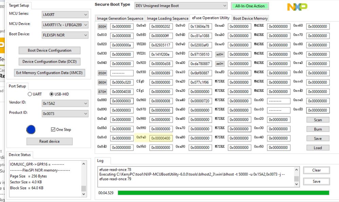Click Device Status scrollbar up arrow
The width and height of the screenshot is (339, 202).
point(84,164)
